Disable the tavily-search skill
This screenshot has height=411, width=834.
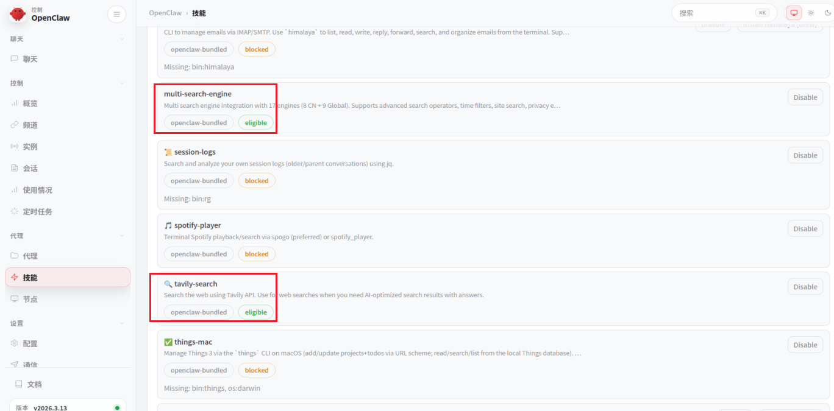pyautogui.click(x=805, y=287)
